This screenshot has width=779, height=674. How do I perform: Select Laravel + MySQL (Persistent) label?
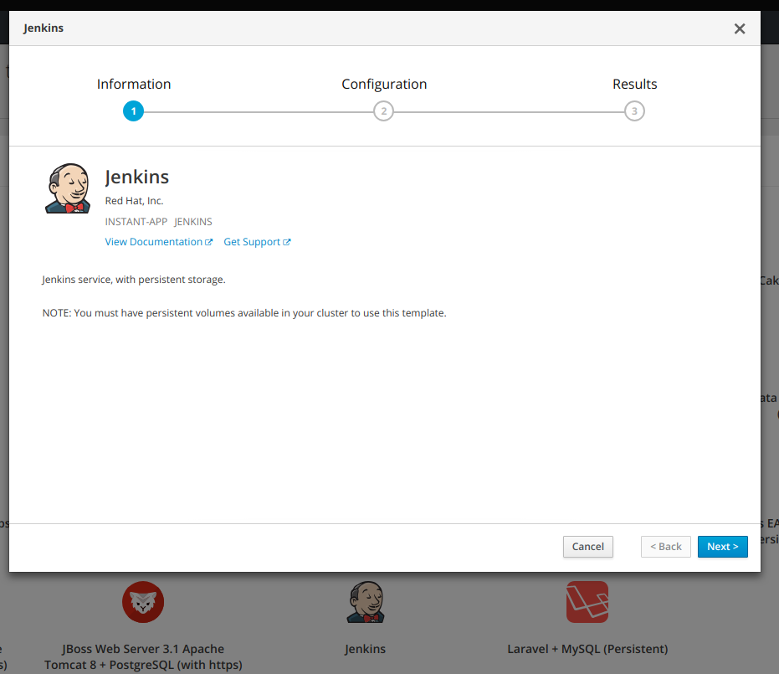pos(587,649)
